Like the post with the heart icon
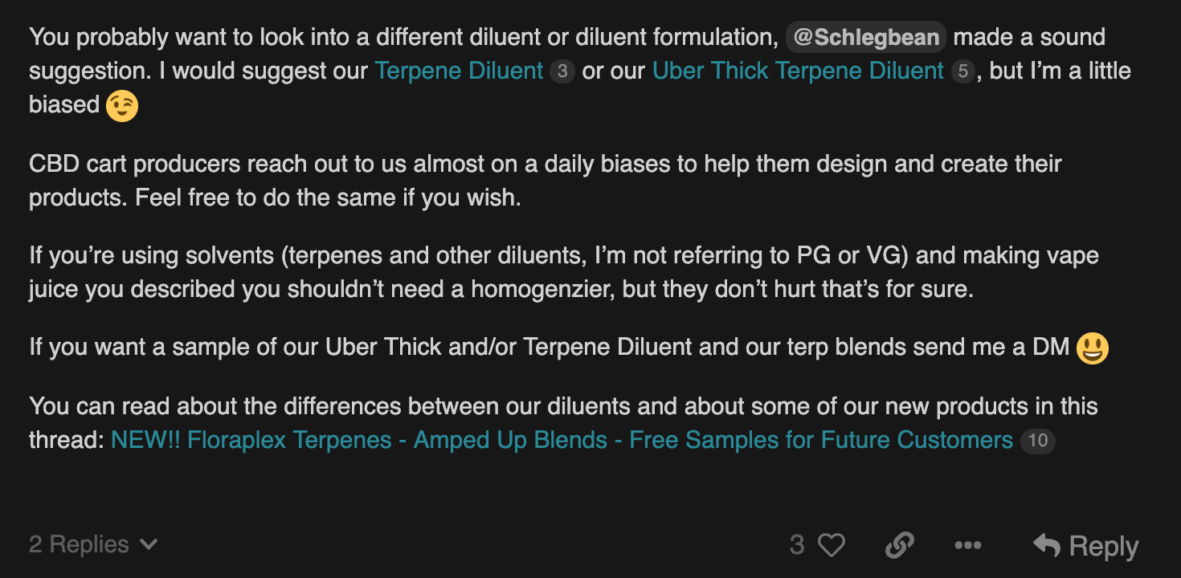The width and height of the screenshot is (1181, 578). point(832,546)
